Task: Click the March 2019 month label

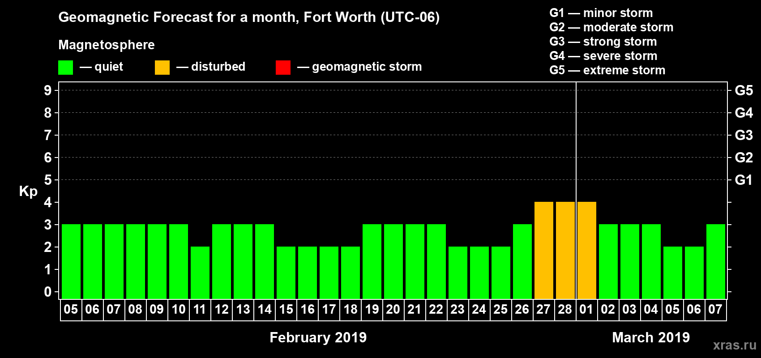Action: click(x=651, y=337)
